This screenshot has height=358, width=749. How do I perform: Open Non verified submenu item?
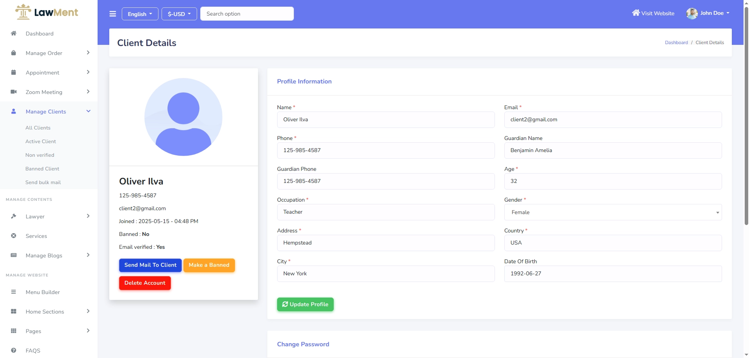pyautogui.click(x=40, y=155)
